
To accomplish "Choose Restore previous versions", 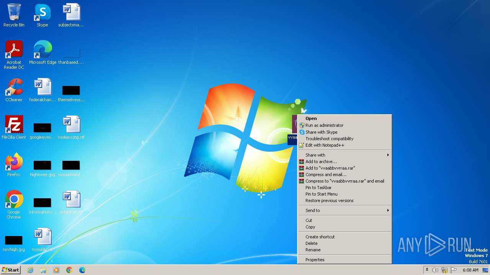I will [345, 201].
